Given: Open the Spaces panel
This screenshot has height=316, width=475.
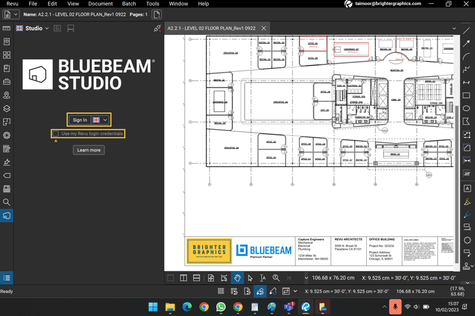Looking at the screenshot, I should pos(6,122).
